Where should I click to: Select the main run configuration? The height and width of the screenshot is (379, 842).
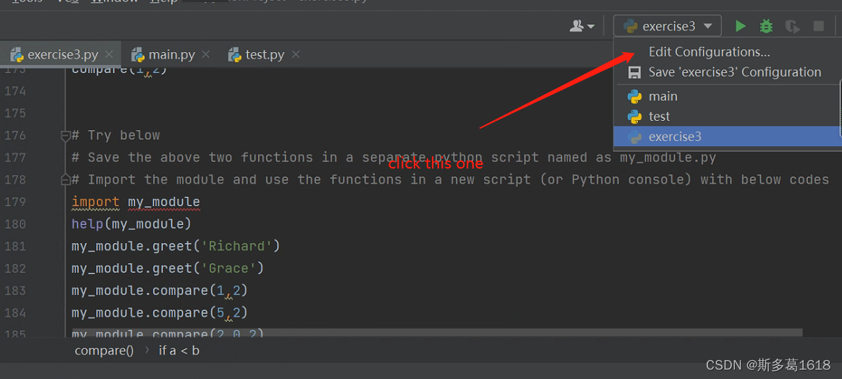point(728,97)
